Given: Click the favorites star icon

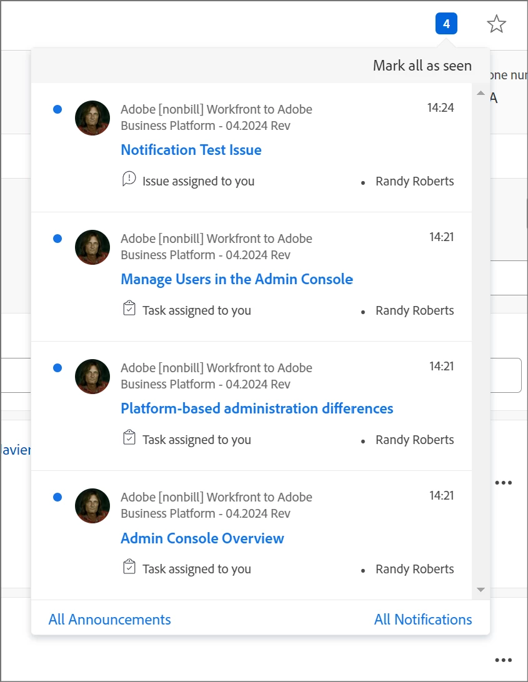Looking at the screenshot, I should [x=496, y=24].
